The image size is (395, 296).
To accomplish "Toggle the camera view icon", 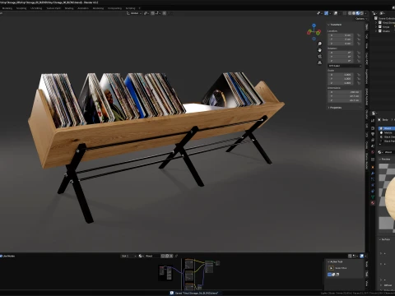I will [319, 57].
